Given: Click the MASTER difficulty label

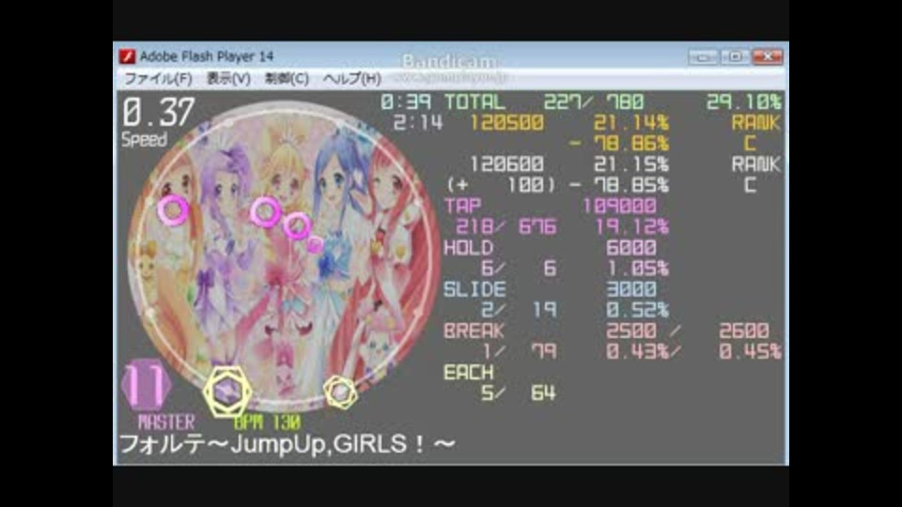Looking at the screenshot, I should pos(165,422).
